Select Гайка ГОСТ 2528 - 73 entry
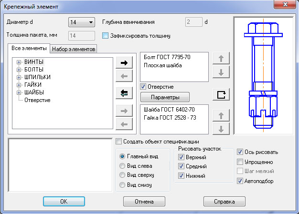299x214 pixels. [x=170, y=118]
